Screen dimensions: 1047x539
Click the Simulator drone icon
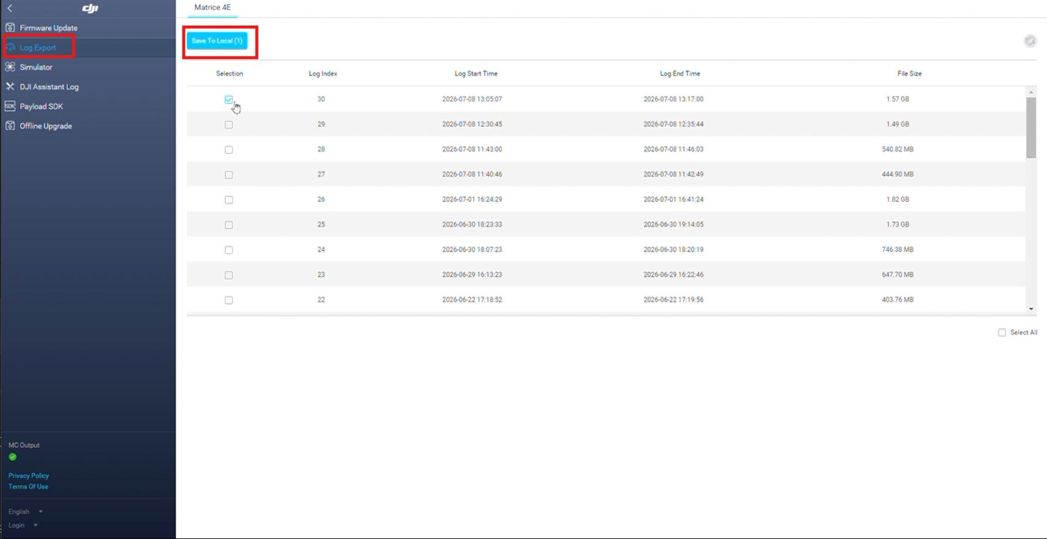[x=10, y=67]
